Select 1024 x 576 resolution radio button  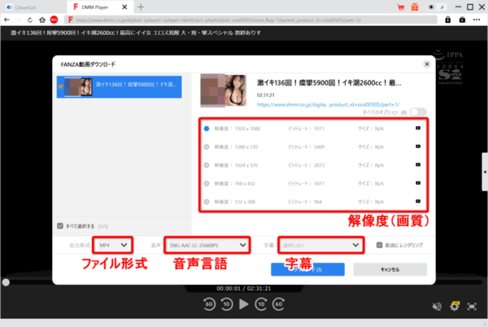click(207, 165)
